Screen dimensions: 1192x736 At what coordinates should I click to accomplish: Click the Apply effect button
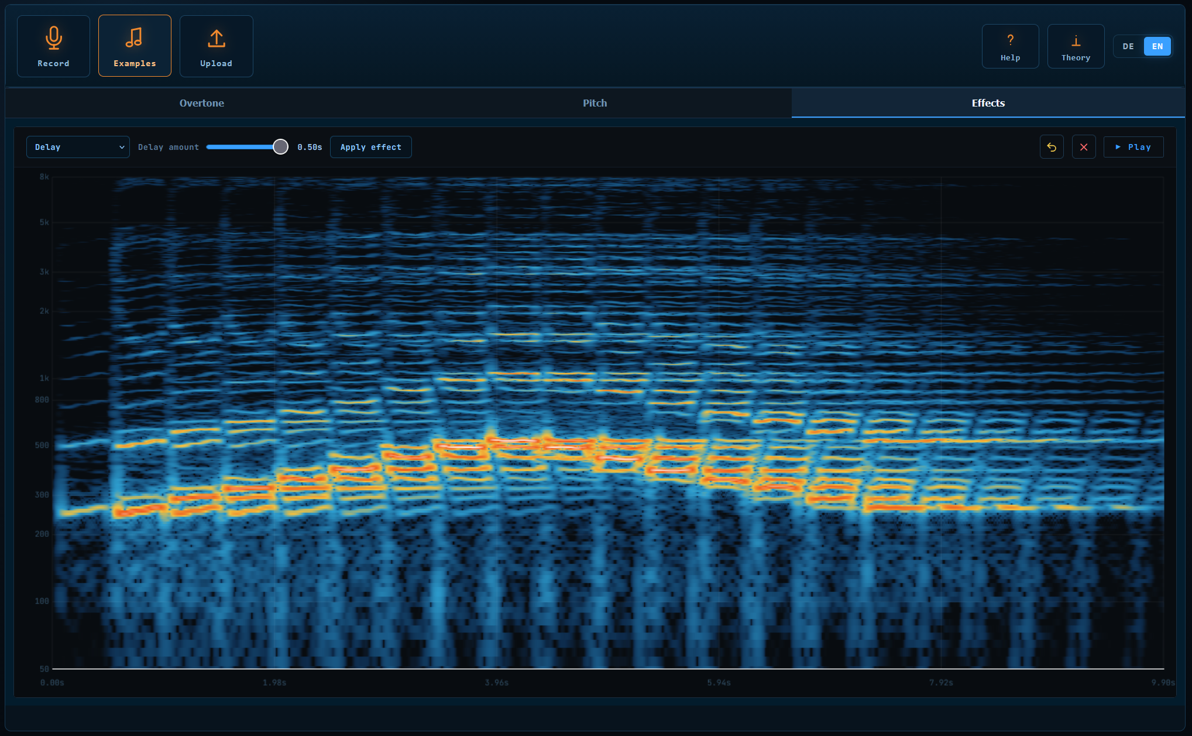tap(370, 147)
